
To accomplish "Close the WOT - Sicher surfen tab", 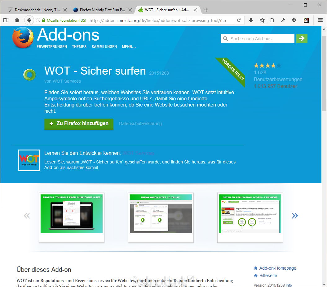I will coord(195,10).
